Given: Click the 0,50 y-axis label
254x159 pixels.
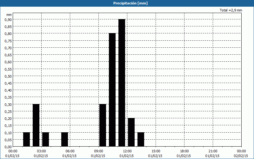Looking at the screenshot, I should (x=8, y=76).
